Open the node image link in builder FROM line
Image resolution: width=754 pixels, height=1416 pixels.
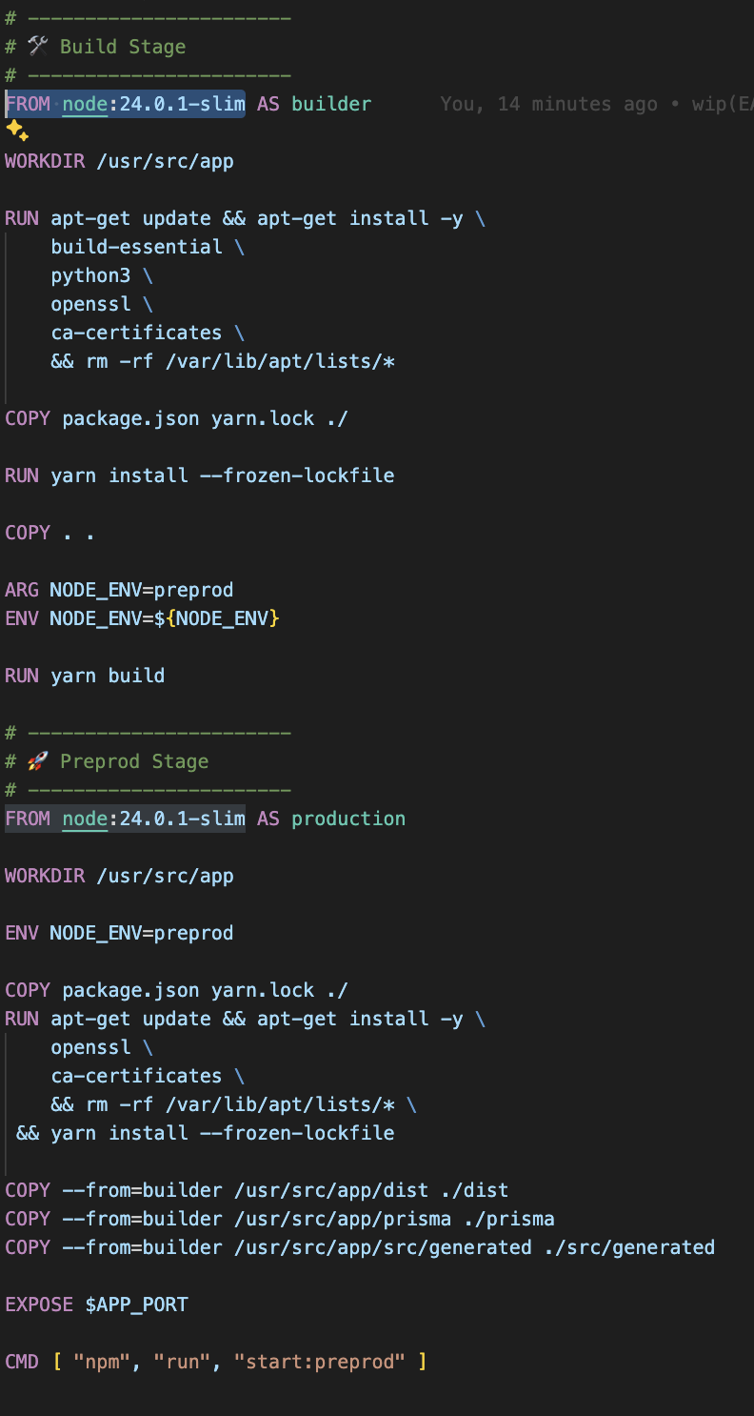[x=85, y=104]
